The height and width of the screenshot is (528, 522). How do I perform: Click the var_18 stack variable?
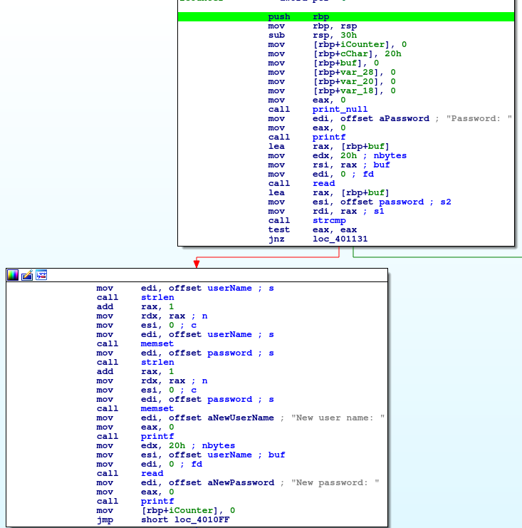pos(357,91)
